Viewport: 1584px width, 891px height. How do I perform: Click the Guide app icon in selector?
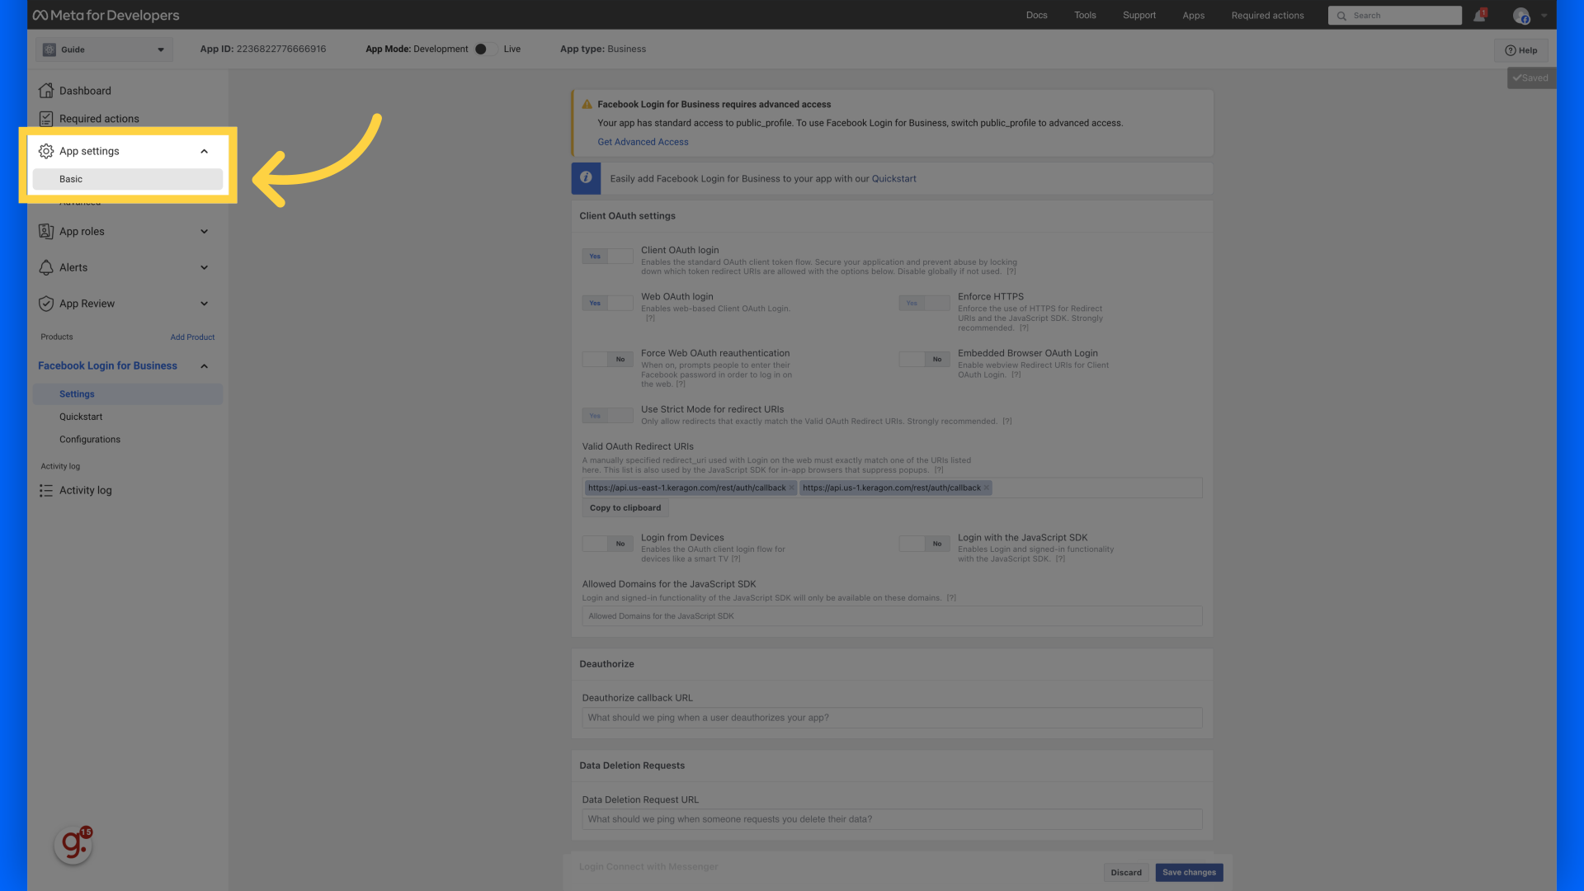click(x=49, y=49)
